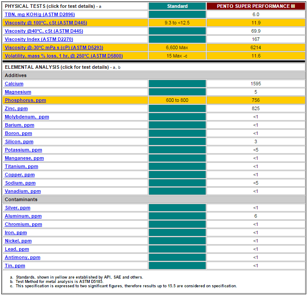
Task: Open the Molybdenum, ppm link
Action: coord(27,117)
